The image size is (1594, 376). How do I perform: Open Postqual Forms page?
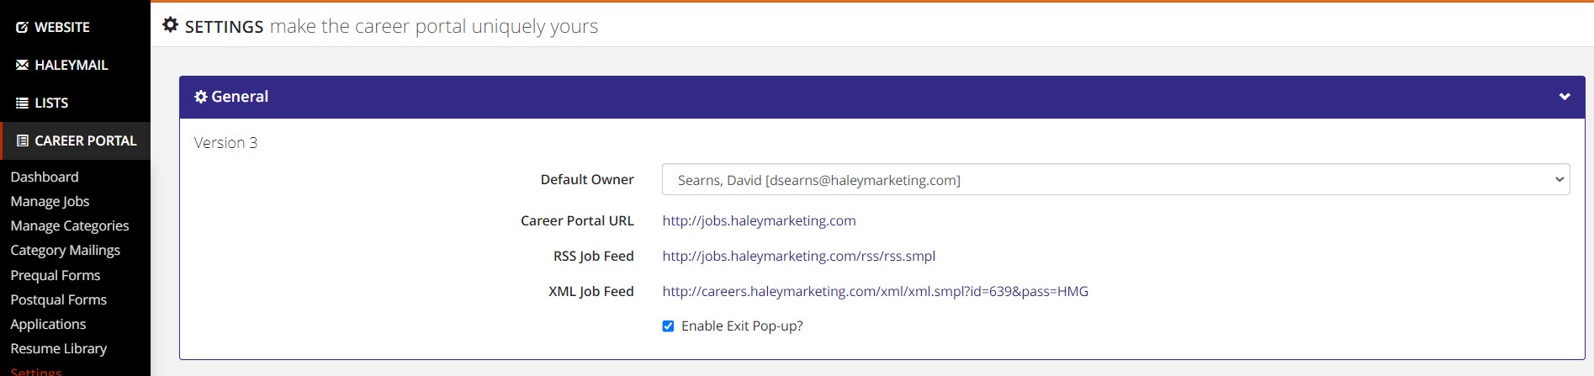(x=59, y=299)
